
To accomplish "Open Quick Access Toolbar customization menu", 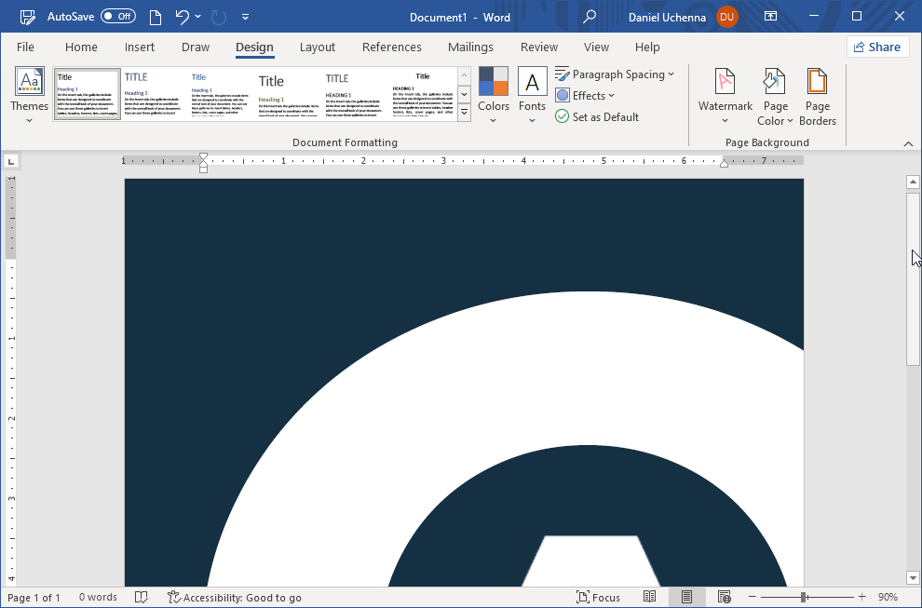I will (x=244, y=16).
